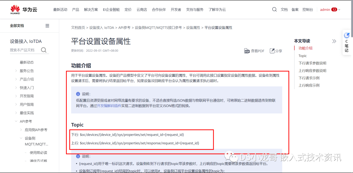Click the 上行 topic response line text

point(135,143)
